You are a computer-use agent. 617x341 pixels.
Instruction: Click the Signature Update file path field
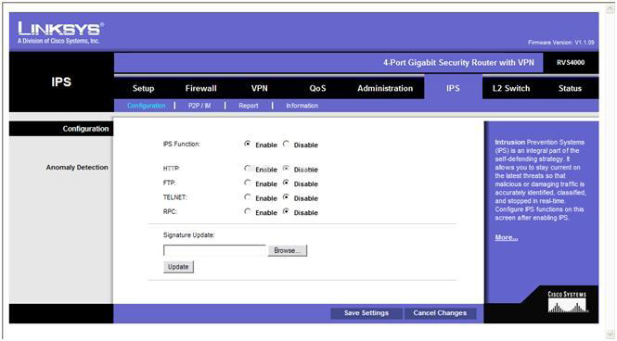(x=214, y=250)
